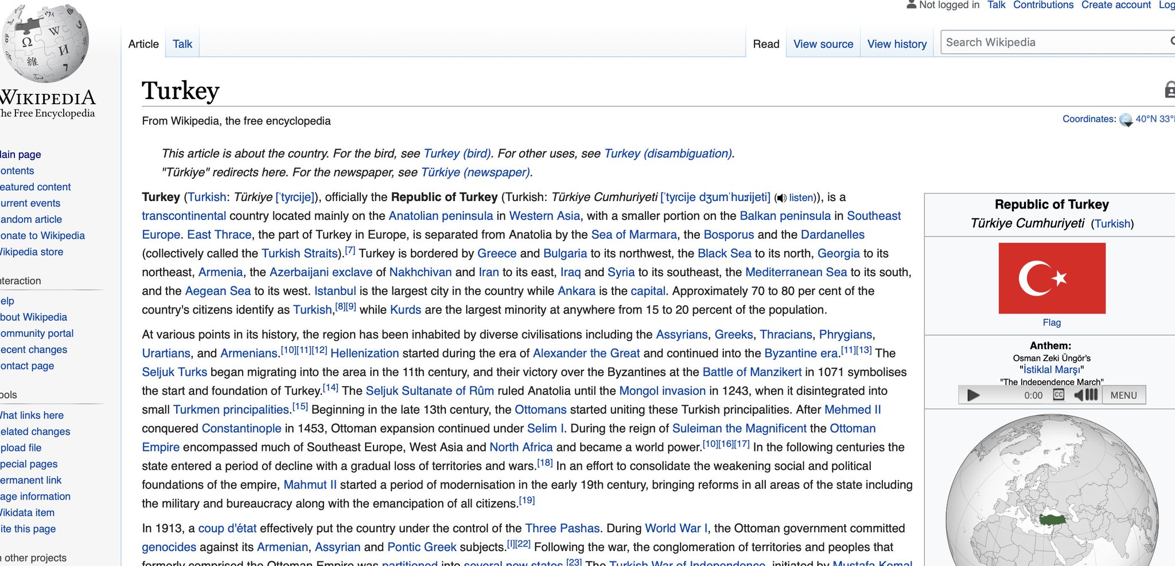This screenshot has width=1175, height=566.
Task: Open Special pages in the sidebar
Action: (x=29, y=464)
